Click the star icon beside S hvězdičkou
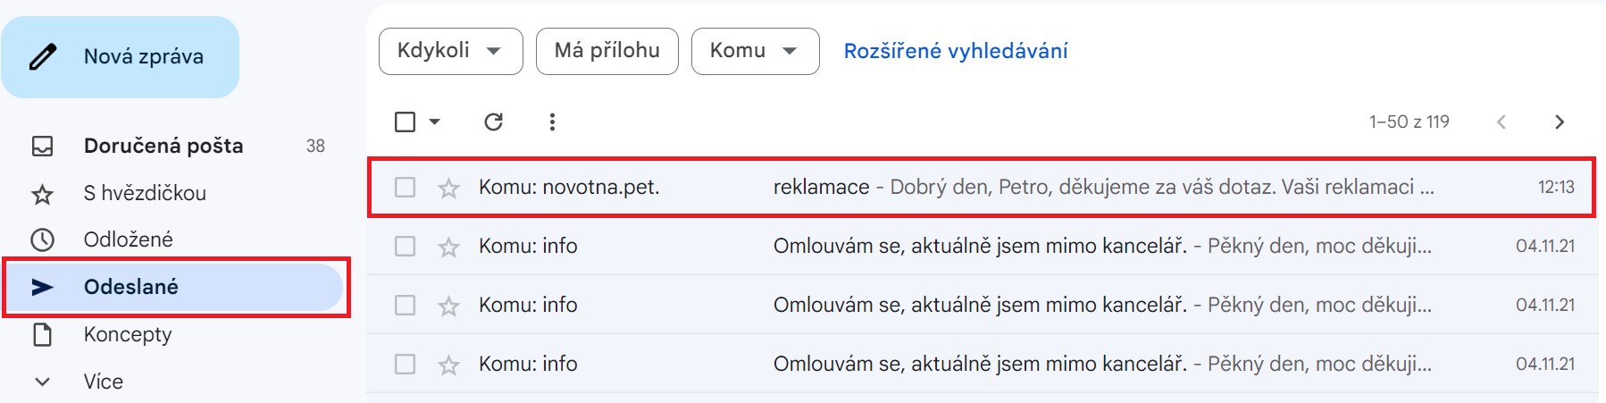 pos(42,194)
